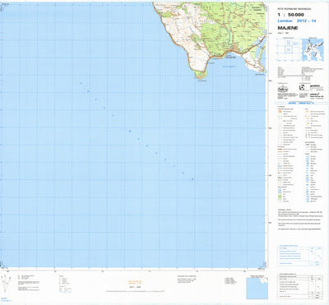Click the "PETA RUPABUMI INDONESIA" heading
Viewport: 329px width, 305px height.
click(x=294, y=9)
